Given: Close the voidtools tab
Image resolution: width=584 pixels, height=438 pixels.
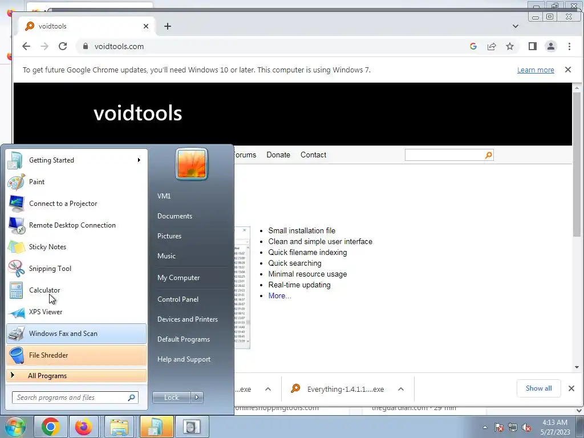Looking at the screenshot, I should (x=146, y=26).
